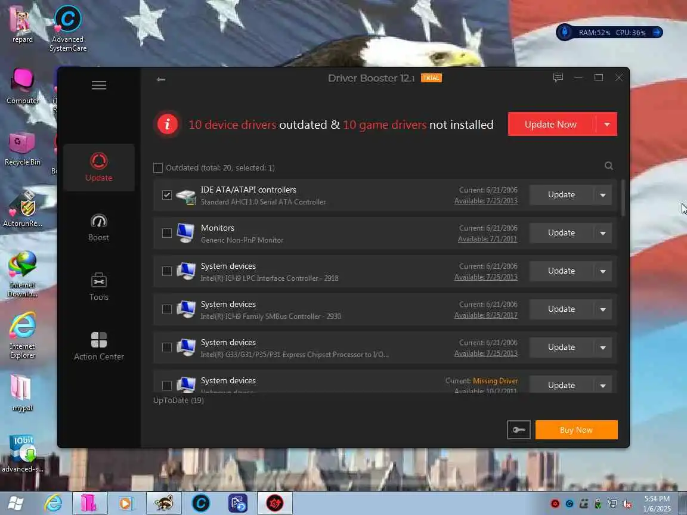Open Advanced SystemCare desktop shortcut
This screenshot has width=687, height=515.
pyautogui.click(x=67, y=29)
